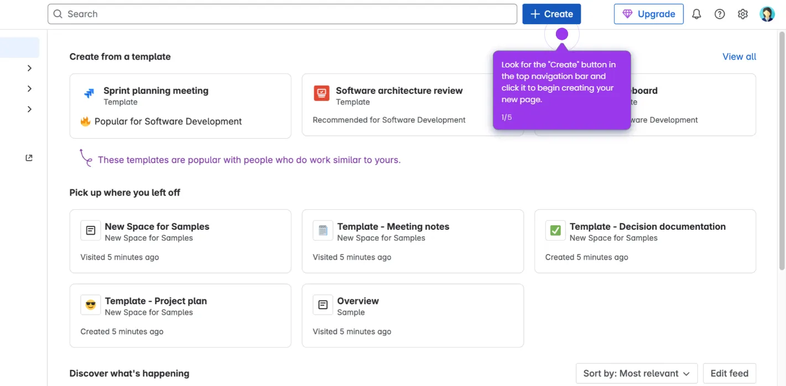
Task: Click the Decision documentation green check icon
Action: pyautogui.click(x=555, y=230)
